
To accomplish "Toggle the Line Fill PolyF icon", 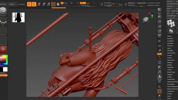I will pyautogui.click(x=159, y=81).
